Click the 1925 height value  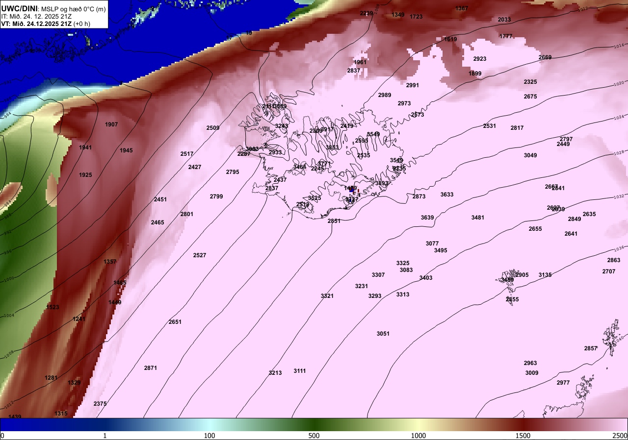coord(85,175)
